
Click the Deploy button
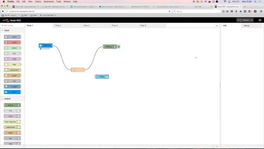pyautogui.click(x=243, y=20)
